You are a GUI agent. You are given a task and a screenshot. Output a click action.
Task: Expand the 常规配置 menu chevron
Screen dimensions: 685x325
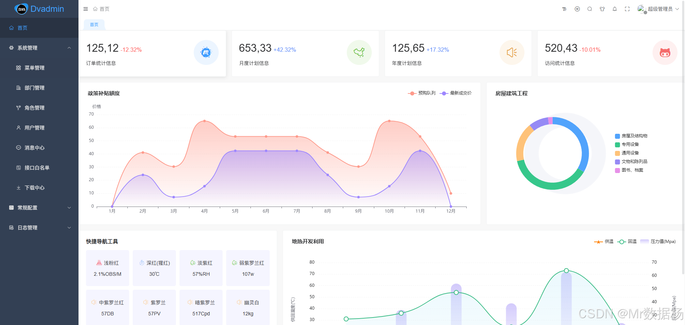click(69, 208)
